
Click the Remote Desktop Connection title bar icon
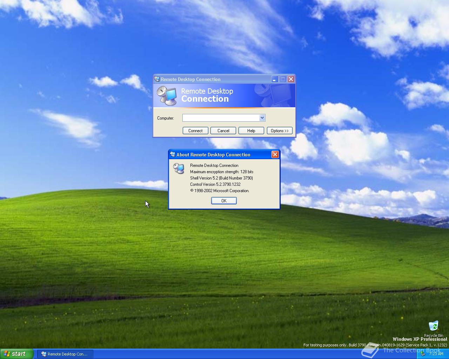coord(157,79)
